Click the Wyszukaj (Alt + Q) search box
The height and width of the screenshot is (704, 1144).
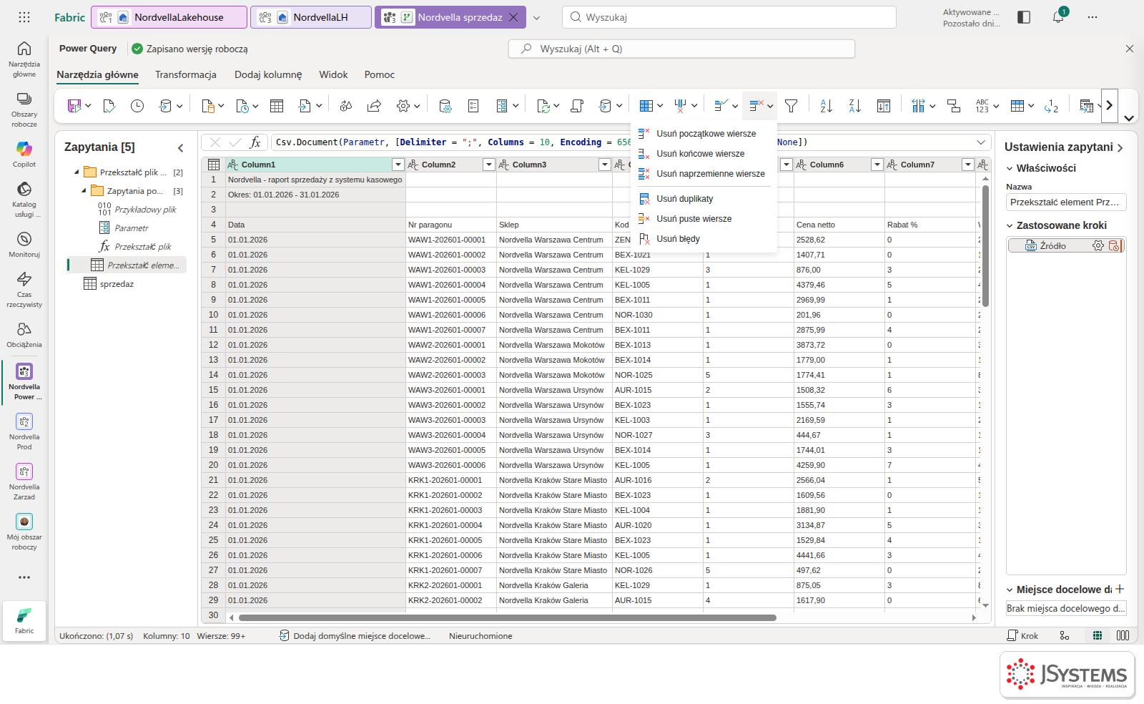[681, 49]
